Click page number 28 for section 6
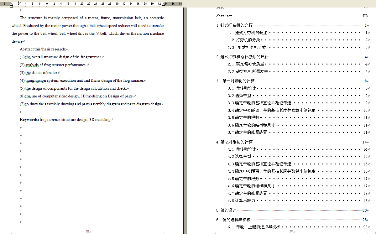This screenshot has height=234, width=376. (365, 220)
